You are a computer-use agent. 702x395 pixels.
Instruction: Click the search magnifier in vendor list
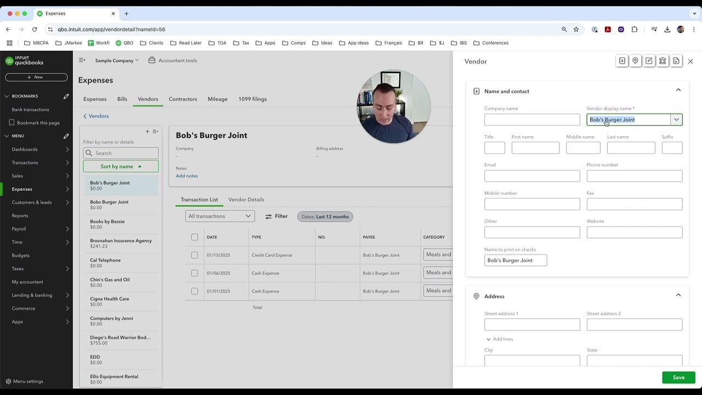pos(89,153)
